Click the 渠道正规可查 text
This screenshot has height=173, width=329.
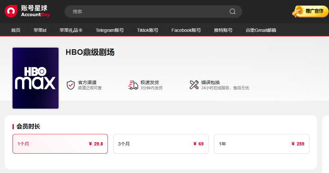click(90, 88)
